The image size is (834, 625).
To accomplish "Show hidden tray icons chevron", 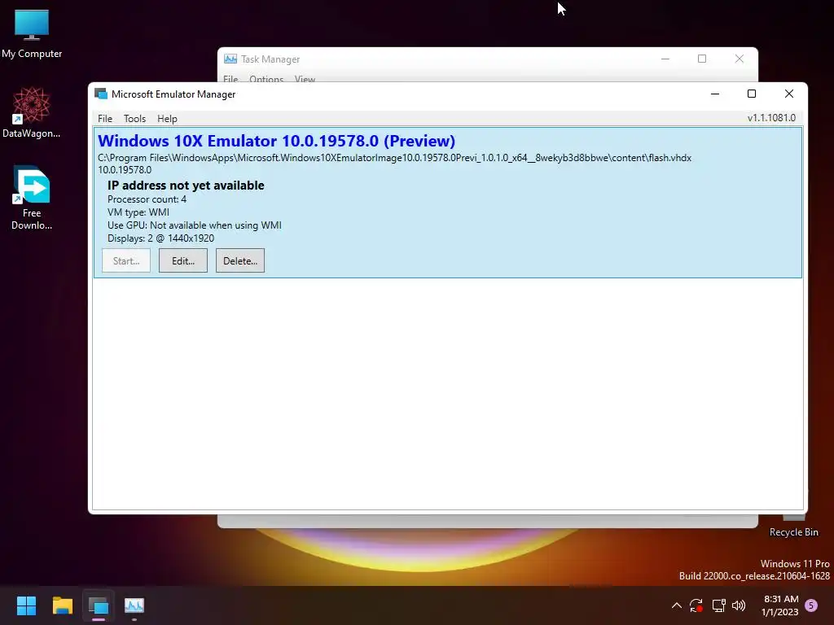I will 677,605.
